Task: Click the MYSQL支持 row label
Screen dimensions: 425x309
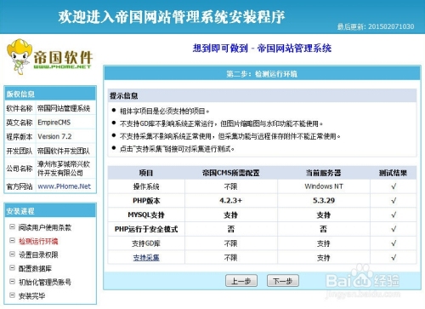Action: tap(146, 215)
